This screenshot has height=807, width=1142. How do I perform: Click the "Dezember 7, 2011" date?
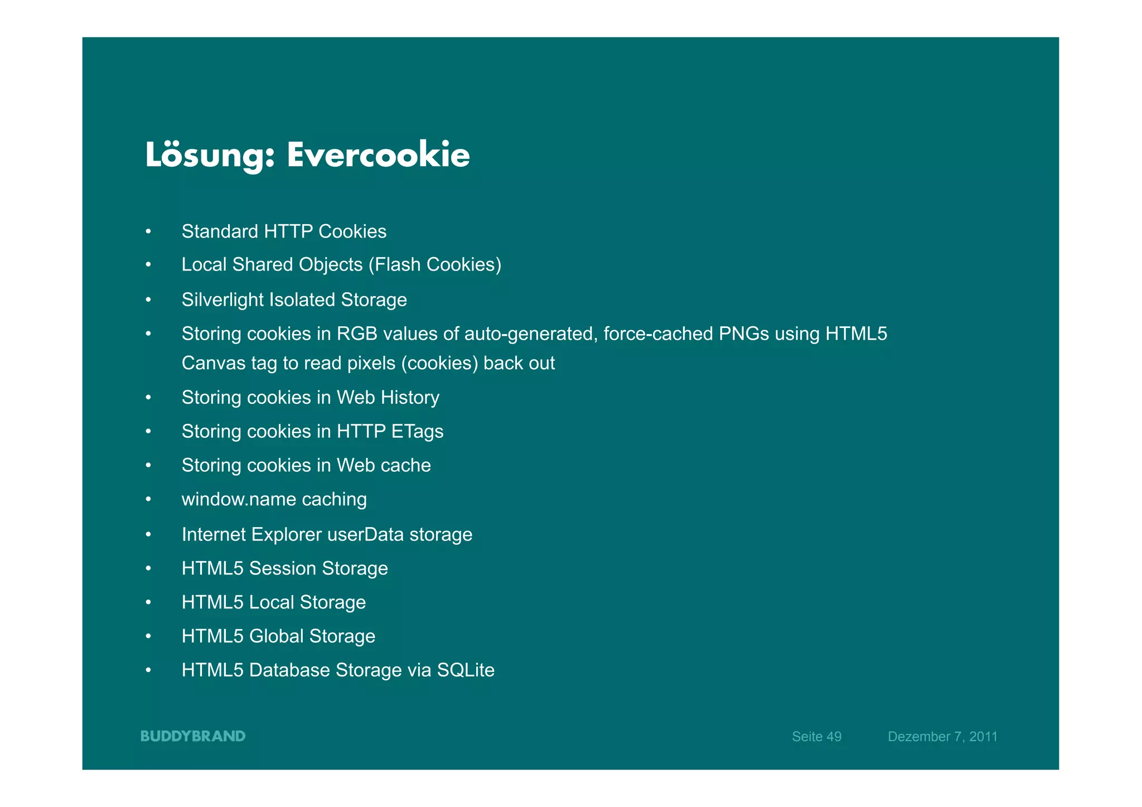click(x=942, y=737)
